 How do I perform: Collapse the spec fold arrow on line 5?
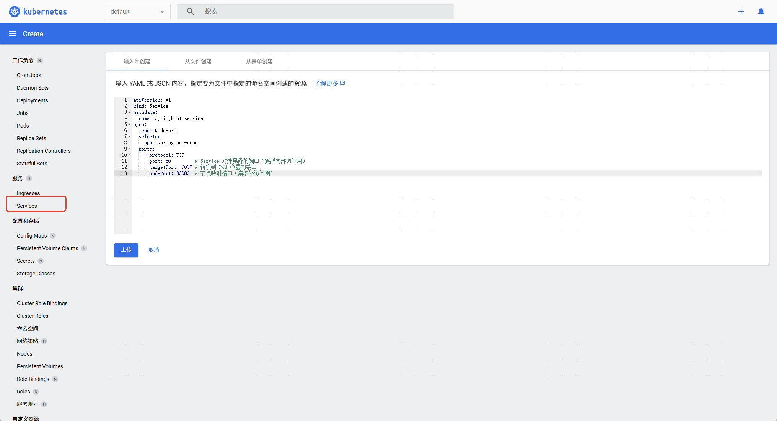tap(129, 125)
